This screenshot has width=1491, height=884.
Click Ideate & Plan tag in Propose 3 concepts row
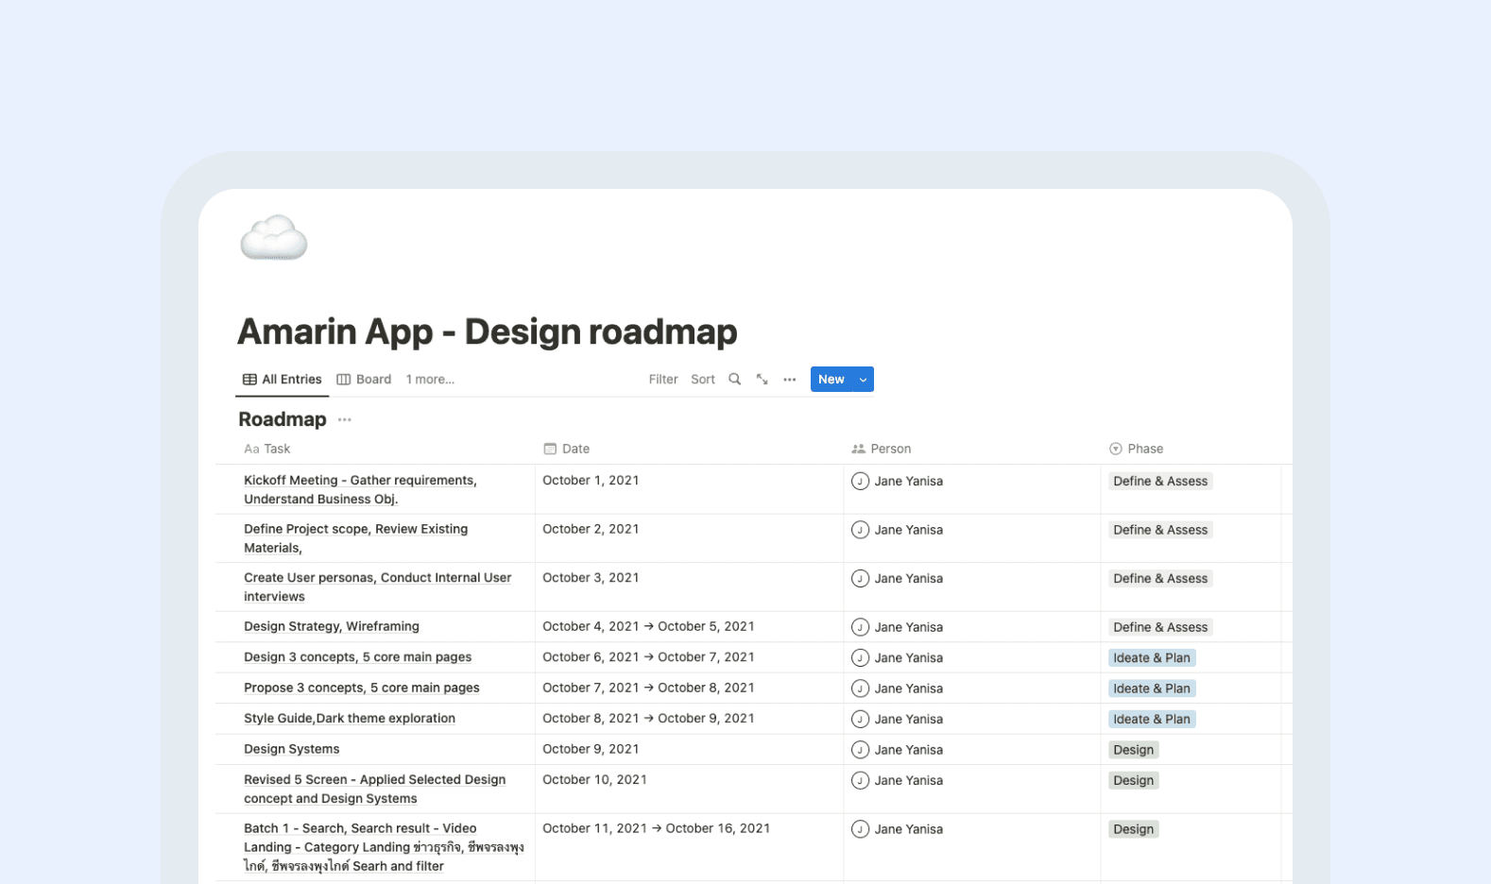(x=1152, y=688)
